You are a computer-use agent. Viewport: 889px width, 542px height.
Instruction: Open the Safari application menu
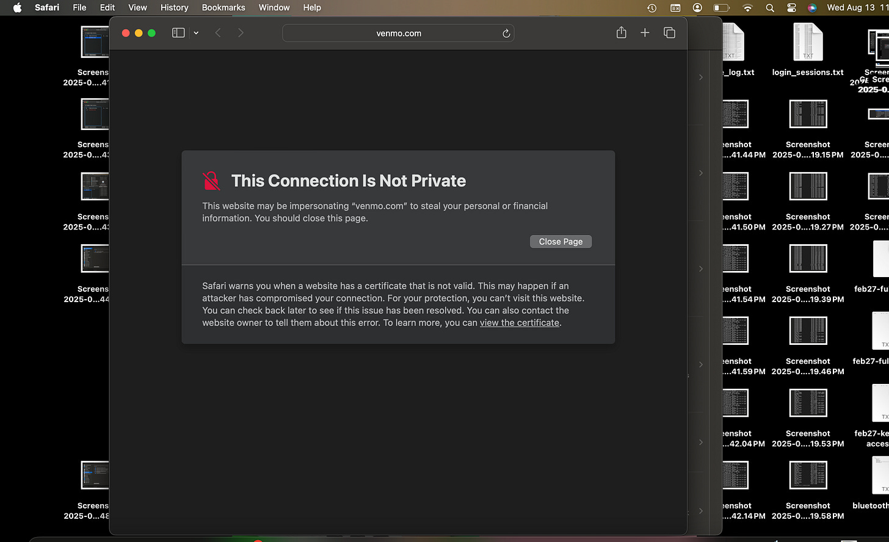tap(47, 8)
